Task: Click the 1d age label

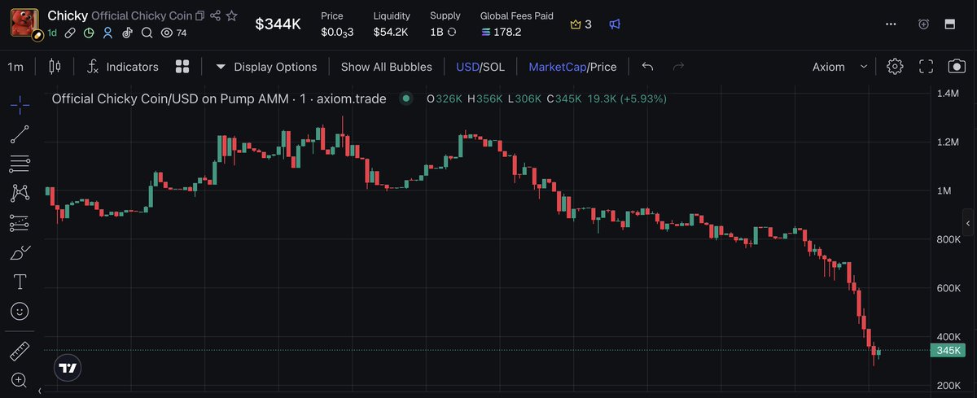Action: [52, 33]
